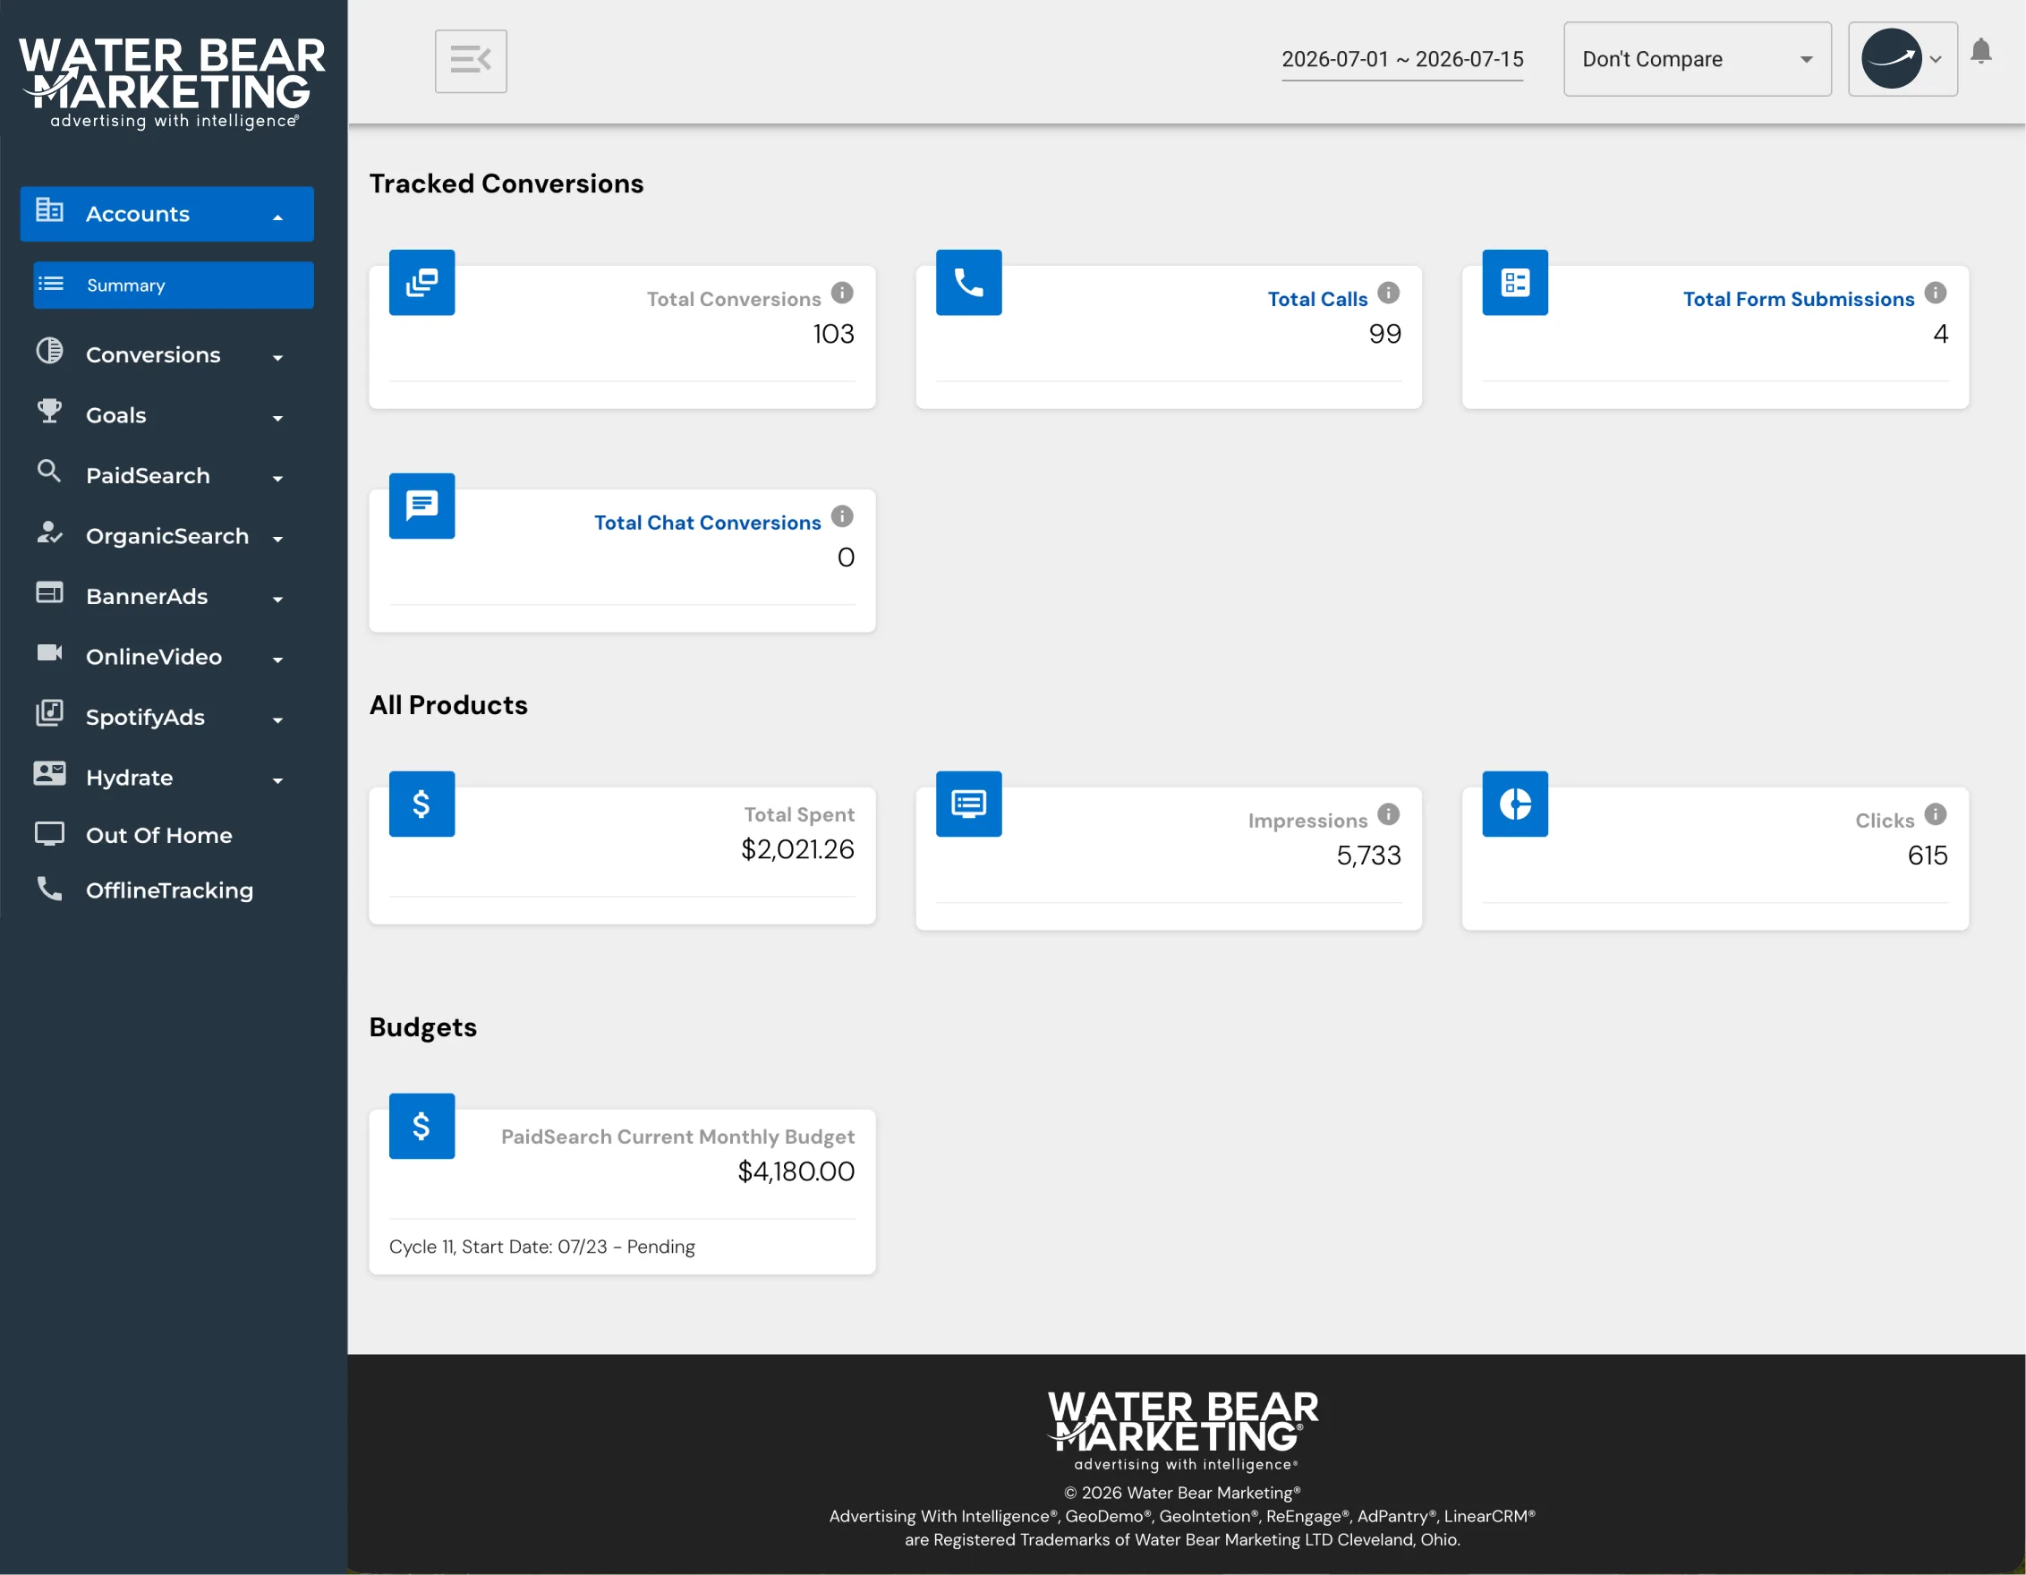This screenshot has height=1575, width=2026.
Task: Click the $2,021.26 Total Spent value
Action: [796, 849]
